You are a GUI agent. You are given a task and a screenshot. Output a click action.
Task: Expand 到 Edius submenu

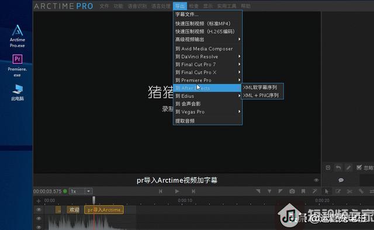(x=207, y=96)
